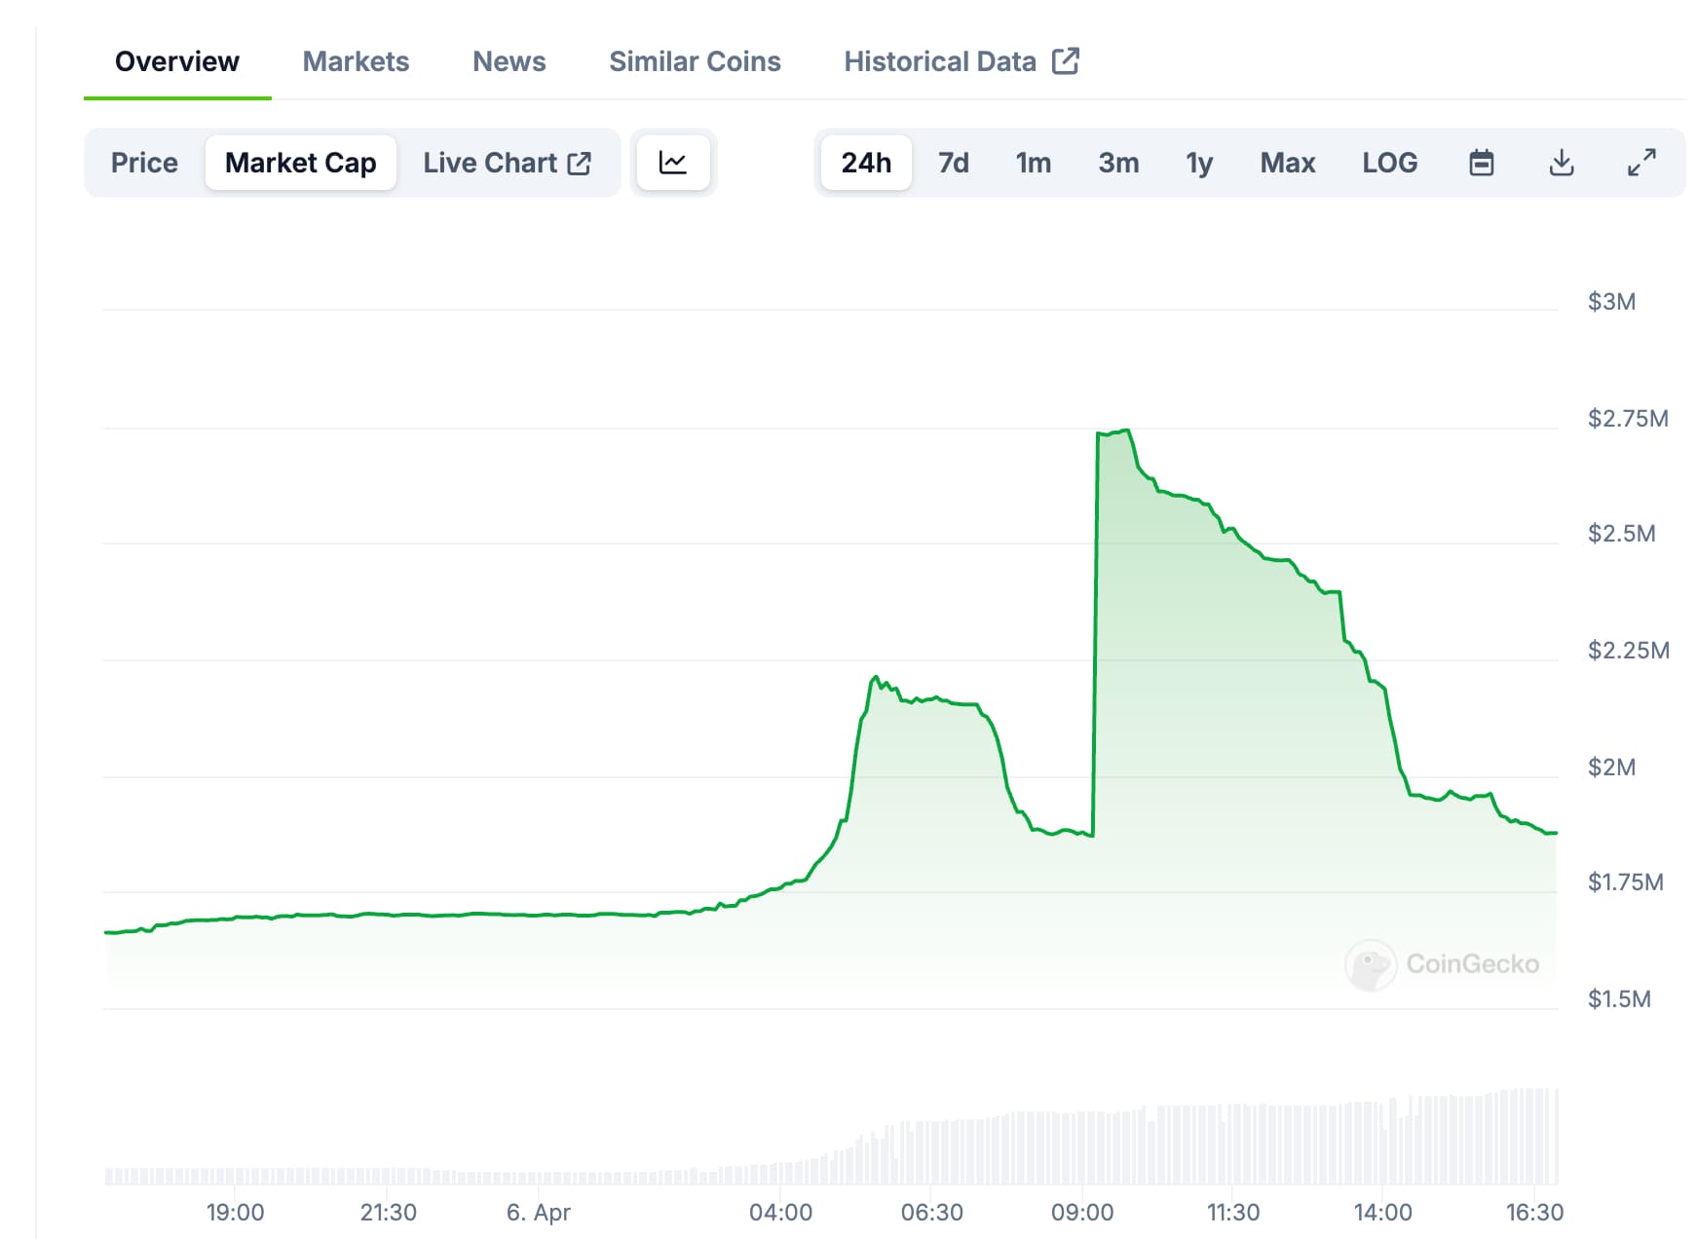1697x1239 pixels.
Task: Show the 3m time range
Action: point(1118,163)
